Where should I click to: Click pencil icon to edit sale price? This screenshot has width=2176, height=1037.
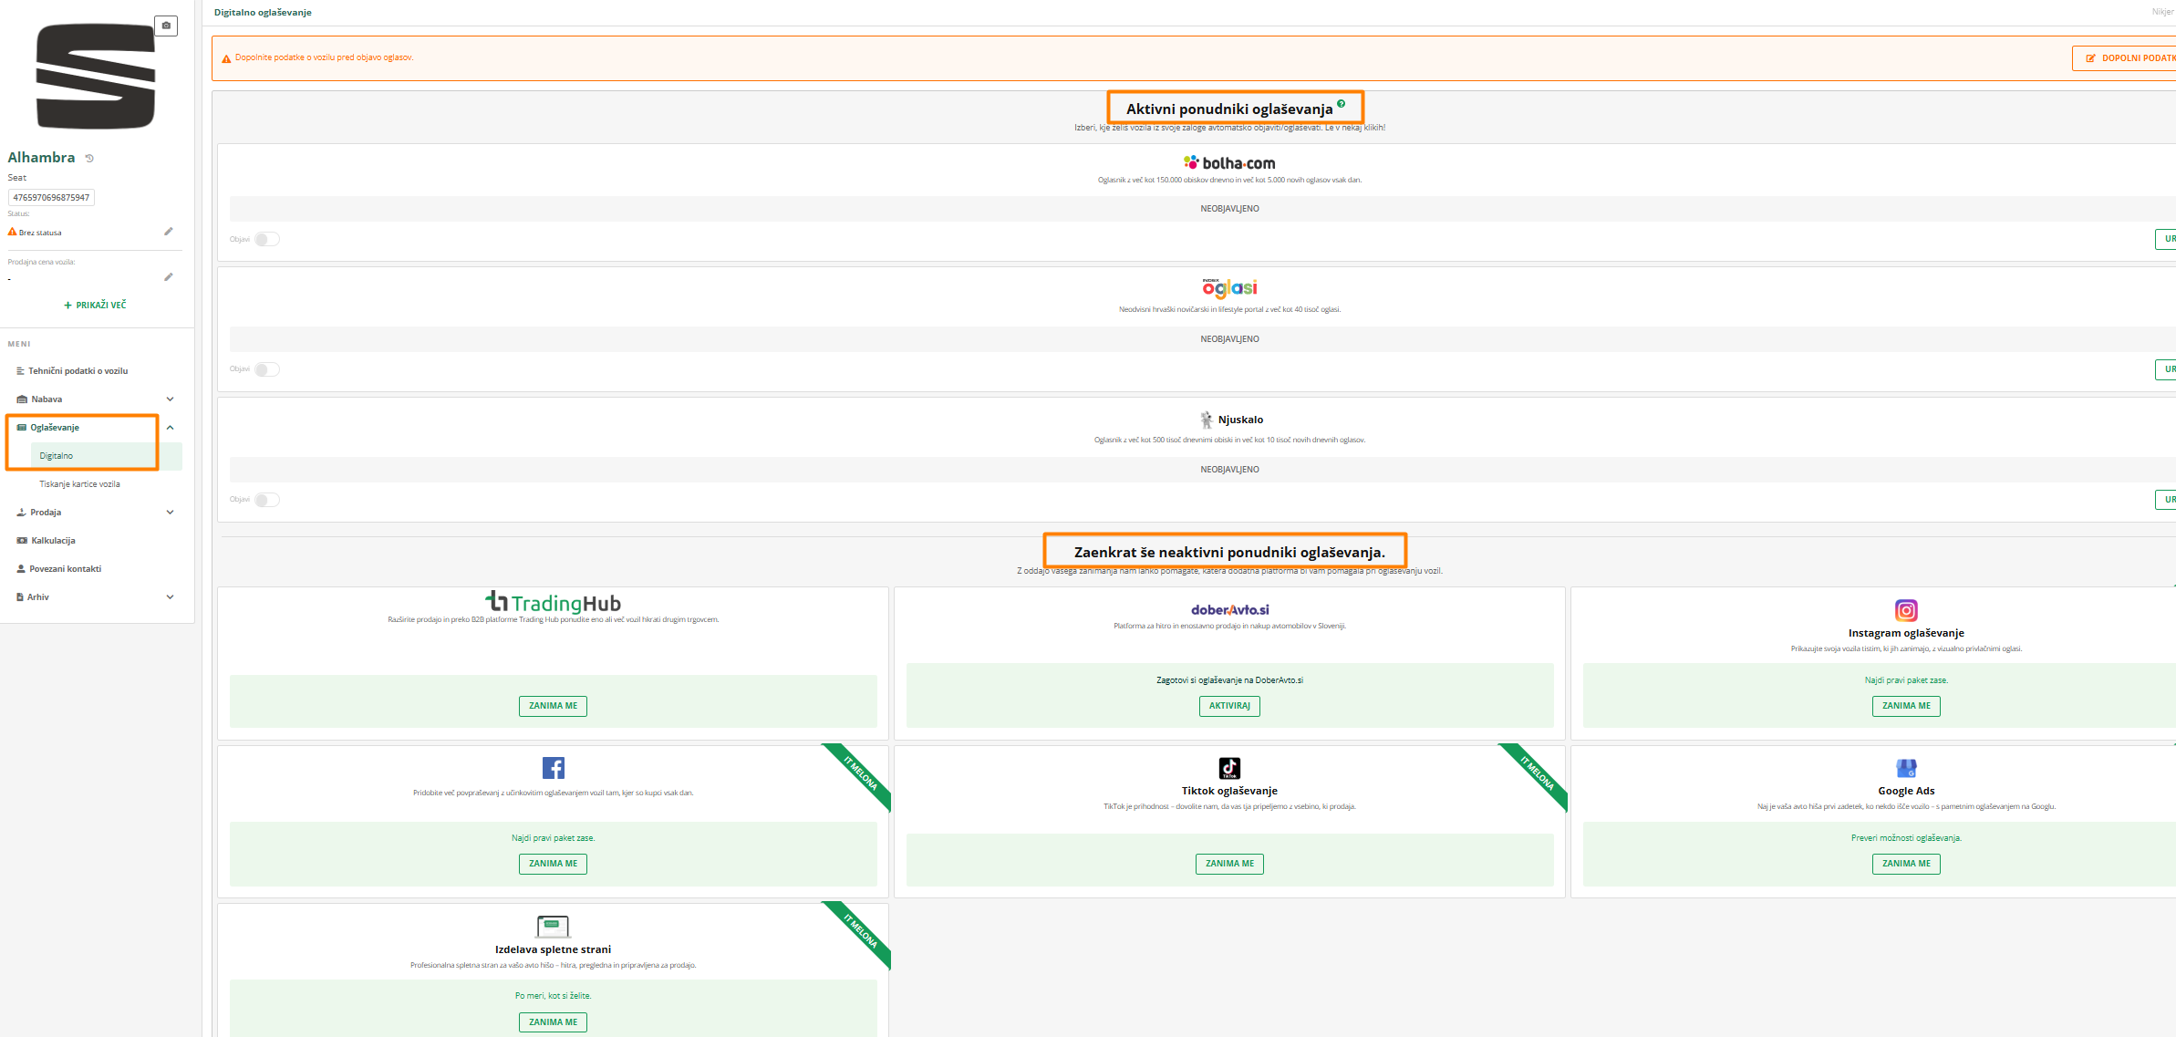pyautogui.click(x=169, y=277)
